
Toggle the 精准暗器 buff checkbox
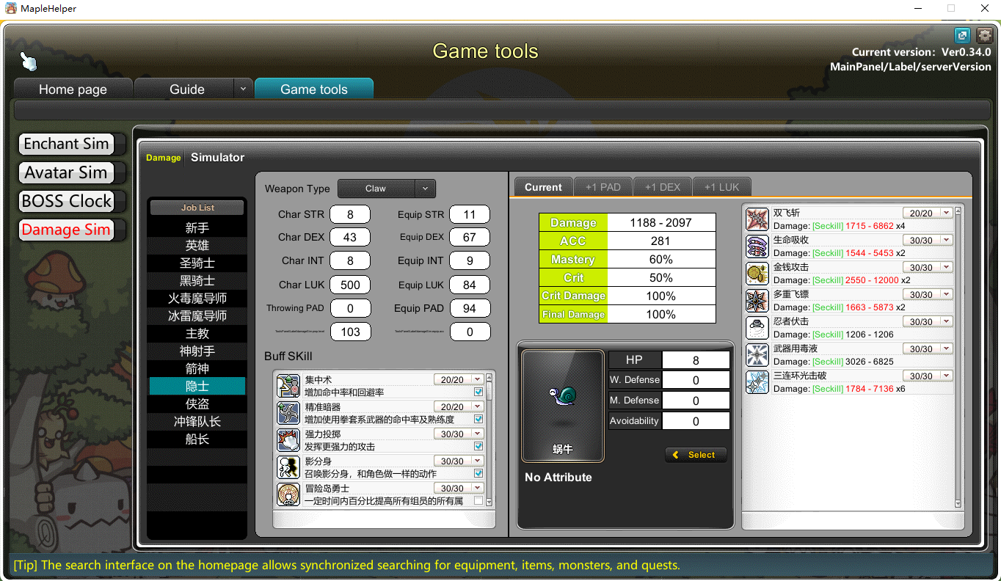(478, 420)
